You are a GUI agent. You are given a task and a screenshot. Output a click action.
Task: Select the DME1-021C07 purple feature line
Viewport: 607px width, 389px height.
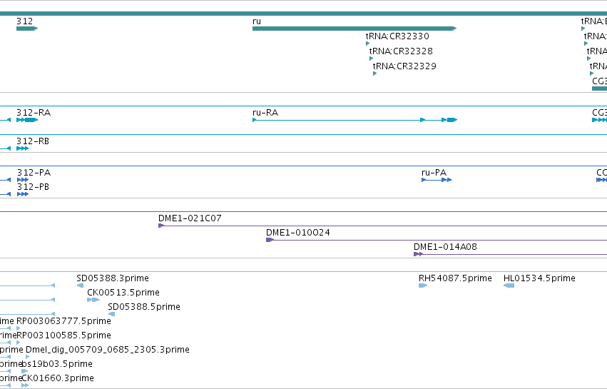click(382, 226)
